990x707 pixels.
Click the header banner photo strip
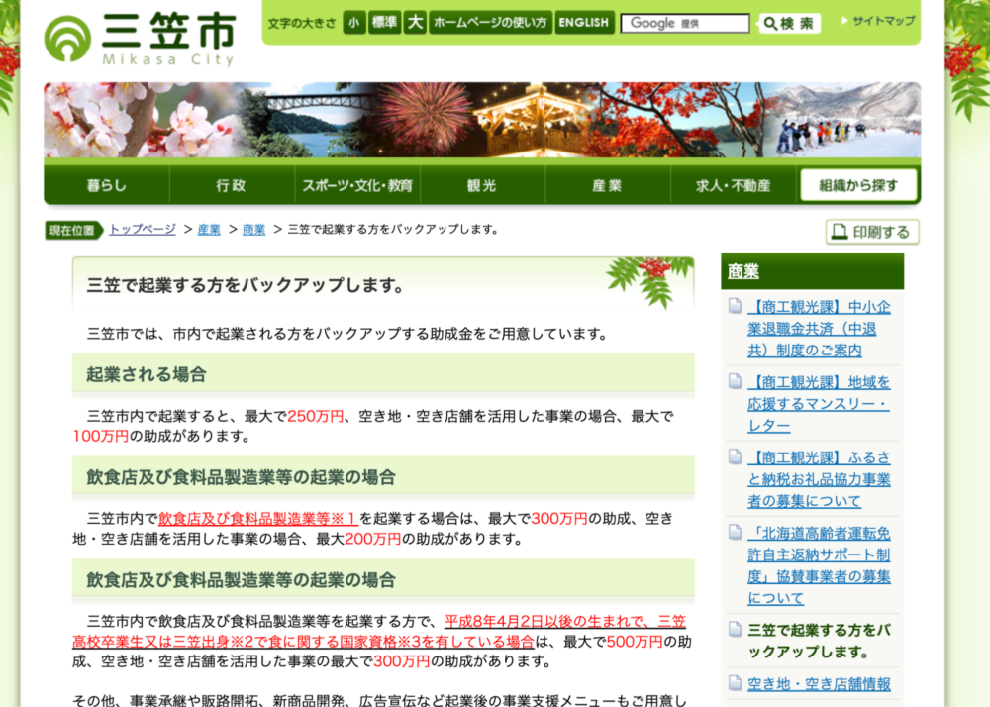(x=482, y=120)
